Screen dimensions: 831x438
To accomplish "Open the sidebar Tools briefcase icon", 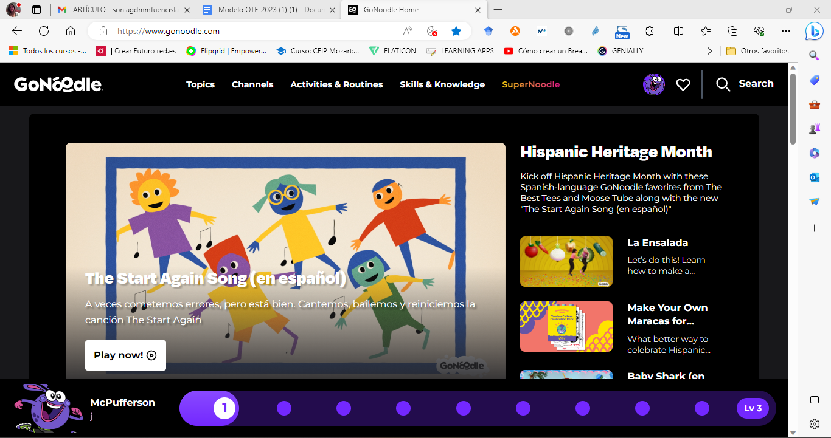I will pyautogui.click(x=815, y=104).
